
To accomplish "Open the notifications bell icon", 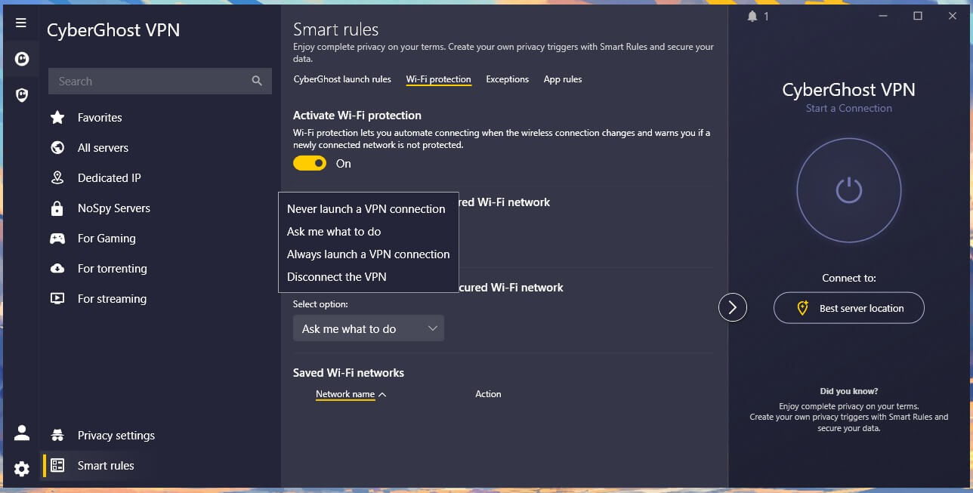I will point(752,16).
